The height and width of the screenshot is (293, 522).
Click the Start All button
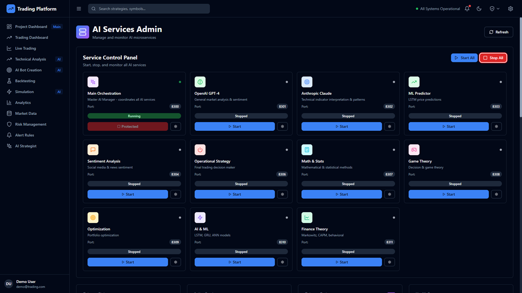pyautogui.click(x=464, y=58)
